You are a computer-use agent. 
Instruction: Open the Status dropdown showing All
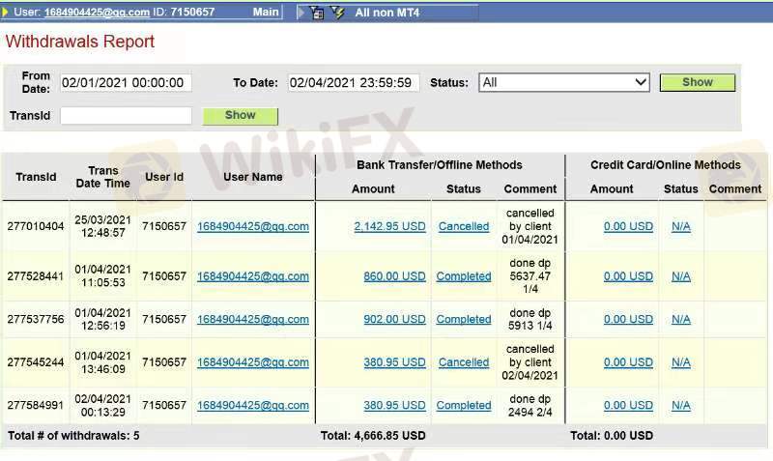[x=564, y=82]
